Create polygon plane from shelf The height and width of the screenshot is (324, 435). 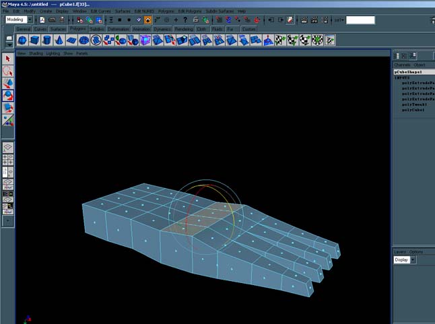71,40
